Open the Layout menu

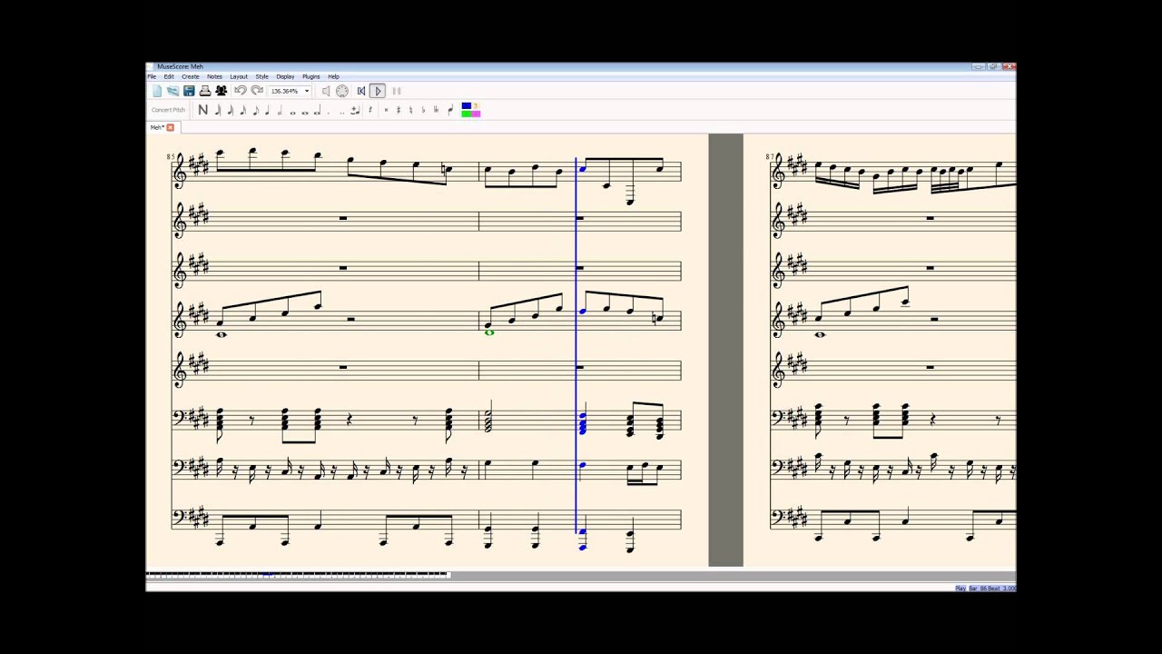pyautogui.click(x=239, y=76)
